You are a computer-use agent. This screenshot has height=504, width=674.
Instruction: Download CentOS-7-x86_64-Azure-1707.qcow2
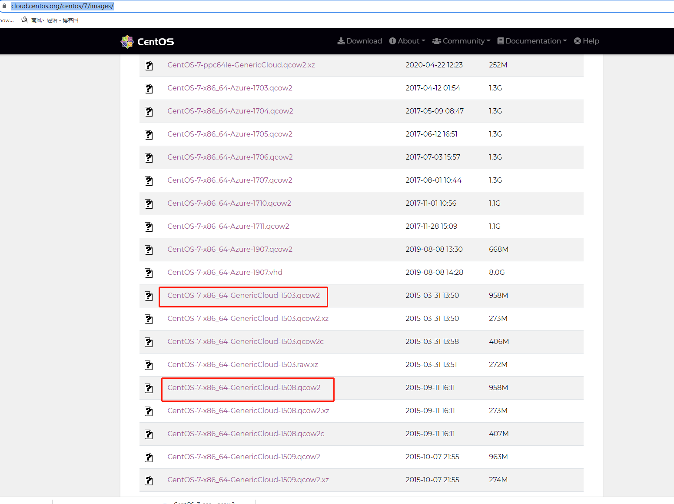[230, 180]
